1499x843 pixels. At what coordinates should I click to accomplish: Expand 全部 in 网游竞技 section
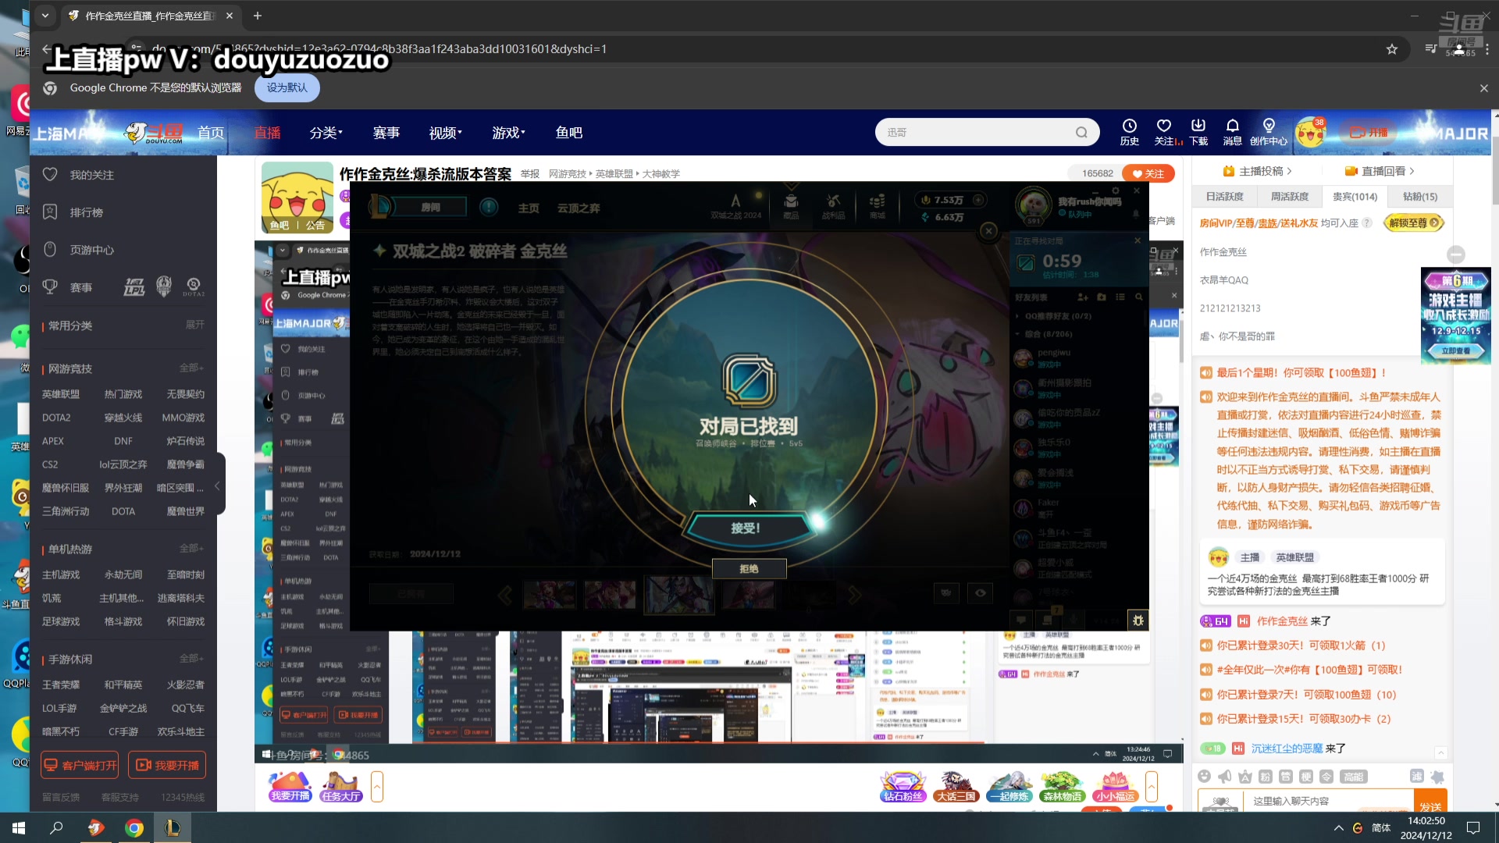(191, 368)
